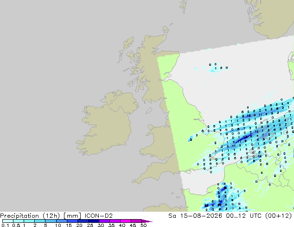
Task: Click the Isle of Man on the map
Action: click(x=149, y=111)
